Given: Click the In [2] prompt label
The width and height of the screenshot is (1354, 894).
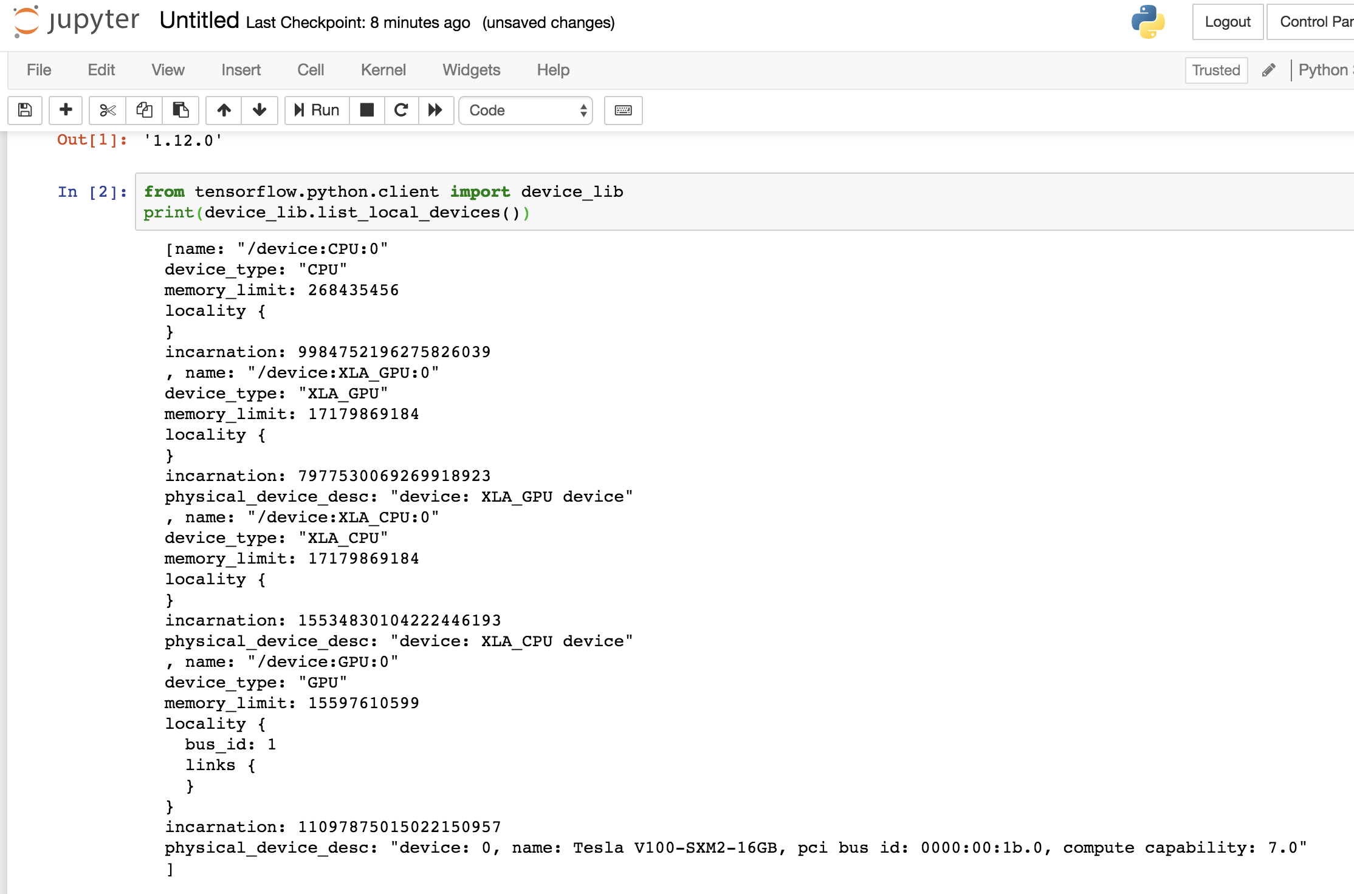Looking at the screenshot, I should (x=92, y=192).
